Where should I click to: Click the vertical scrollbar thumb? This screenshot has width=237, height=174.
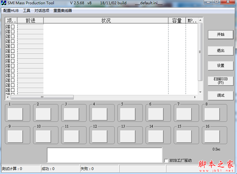[200, 52]
